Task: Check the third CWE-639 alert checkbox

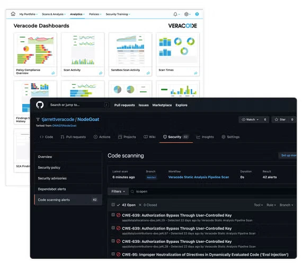Action: coord(113,241)
